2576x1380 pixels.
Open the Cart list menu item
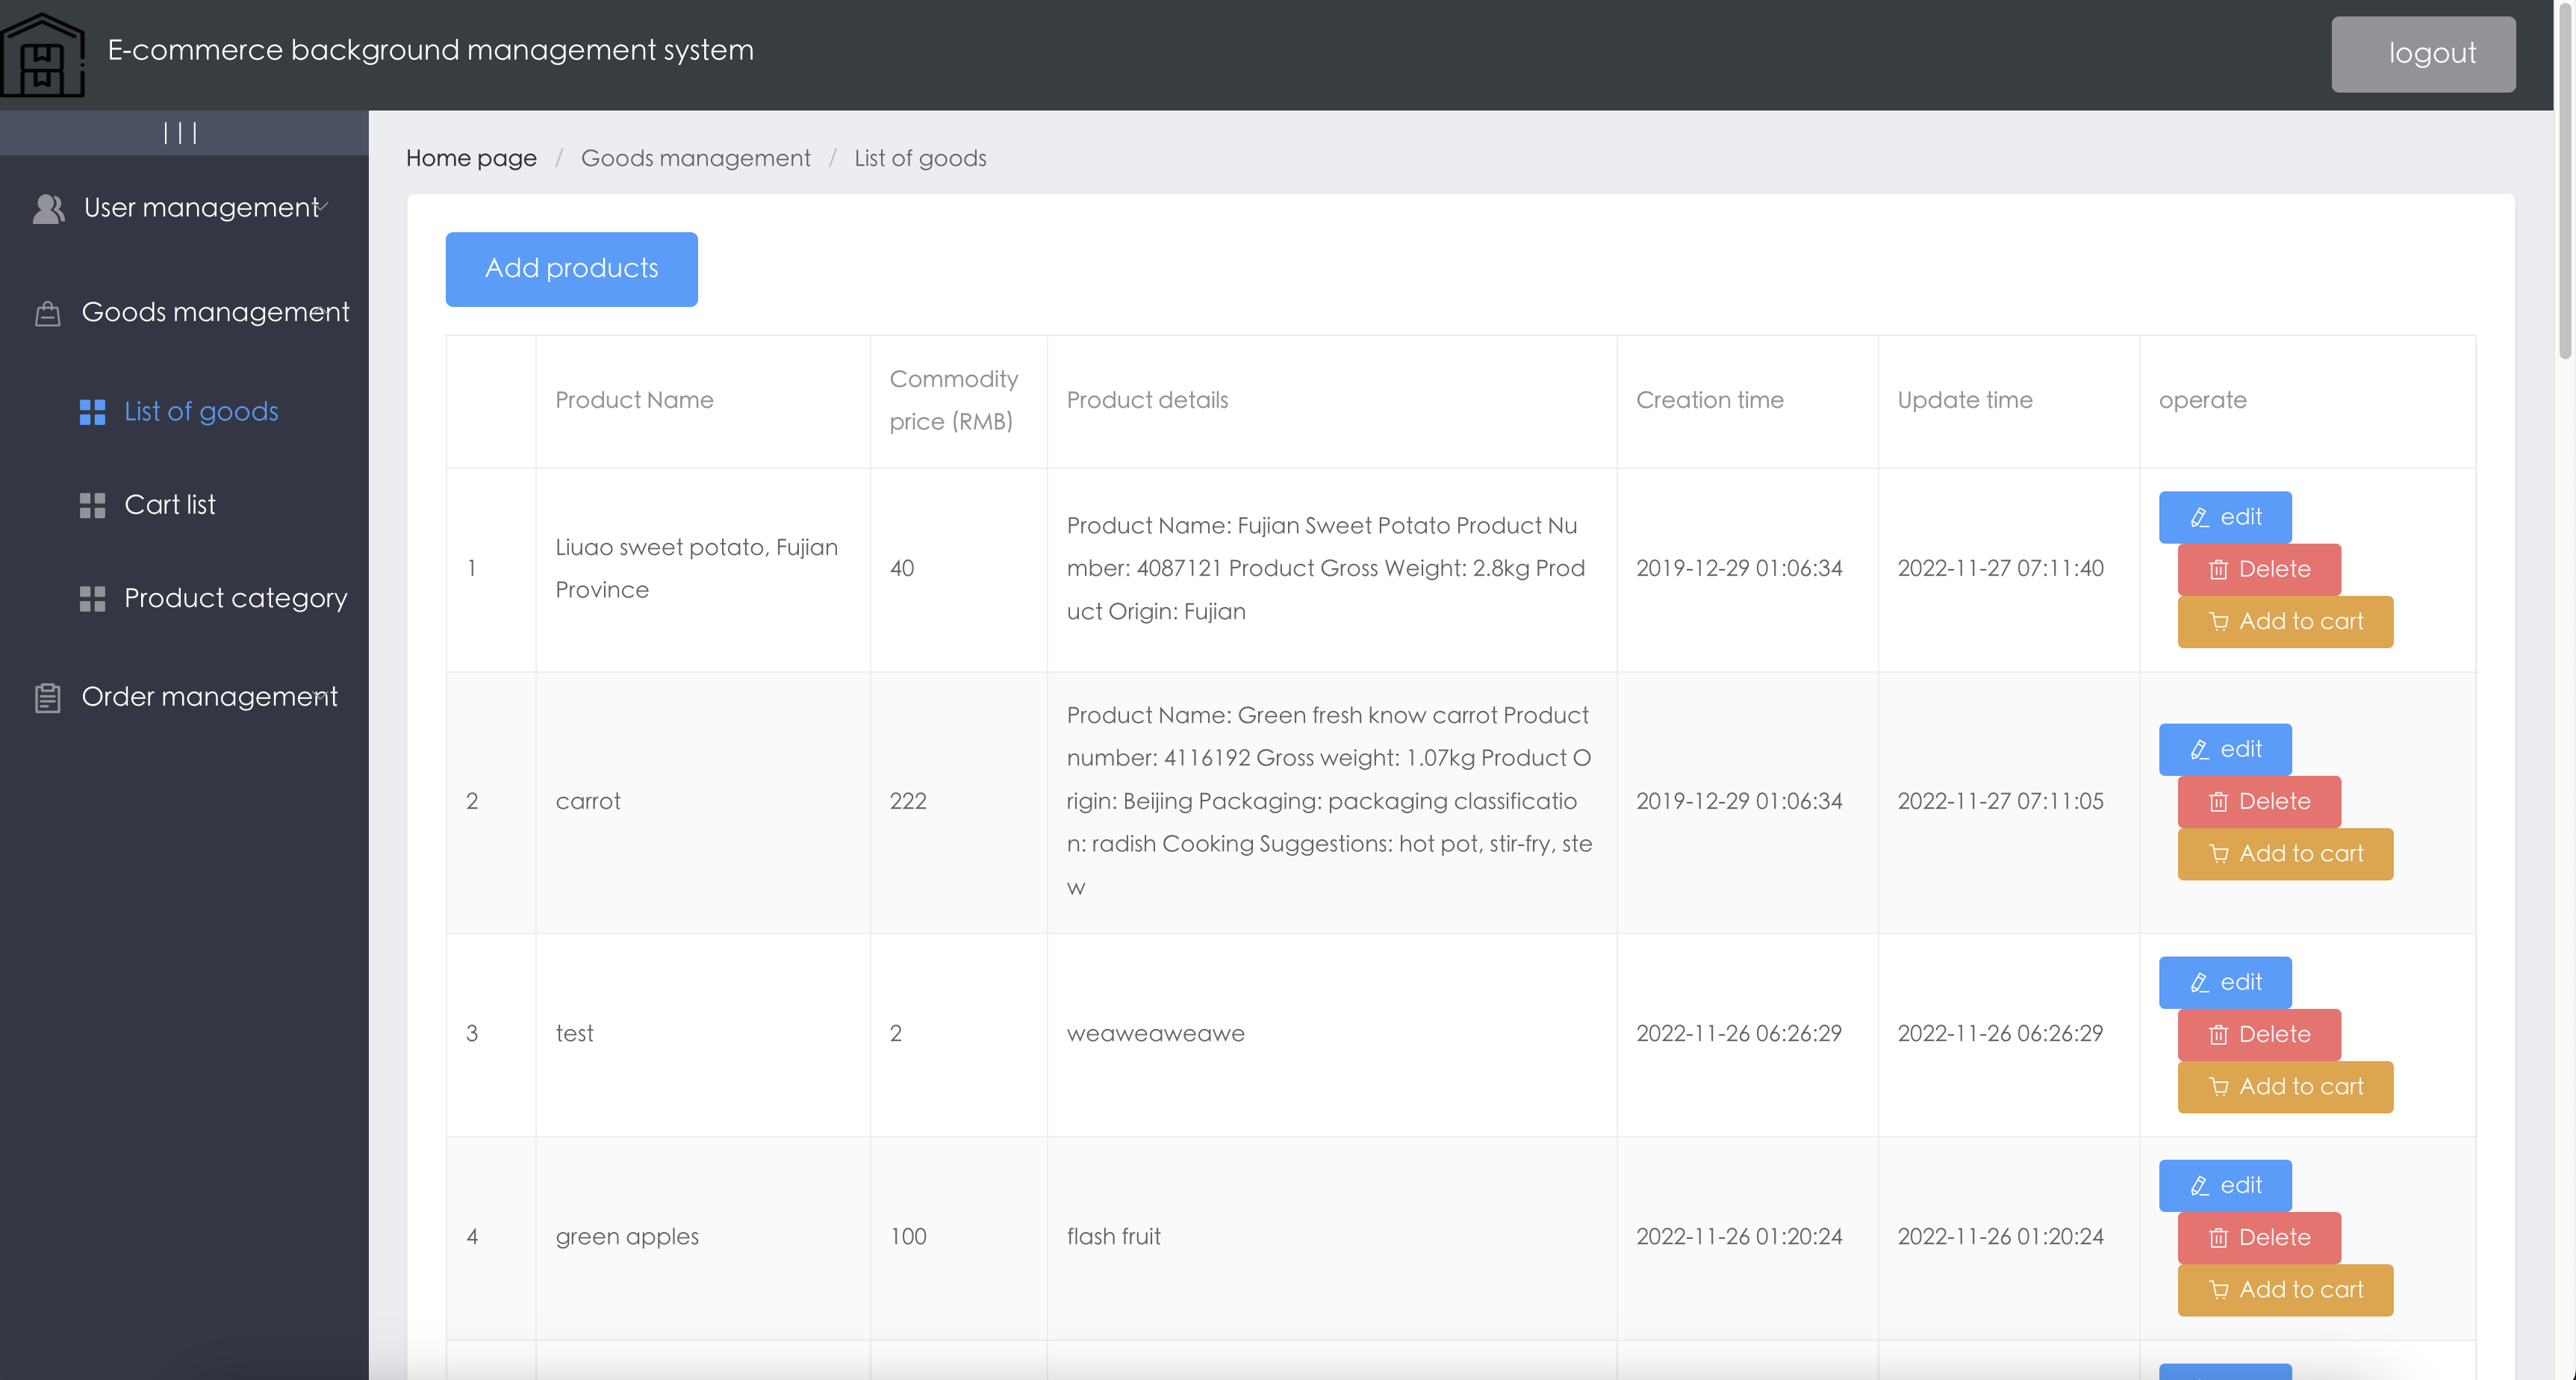[x=170, y=505]
